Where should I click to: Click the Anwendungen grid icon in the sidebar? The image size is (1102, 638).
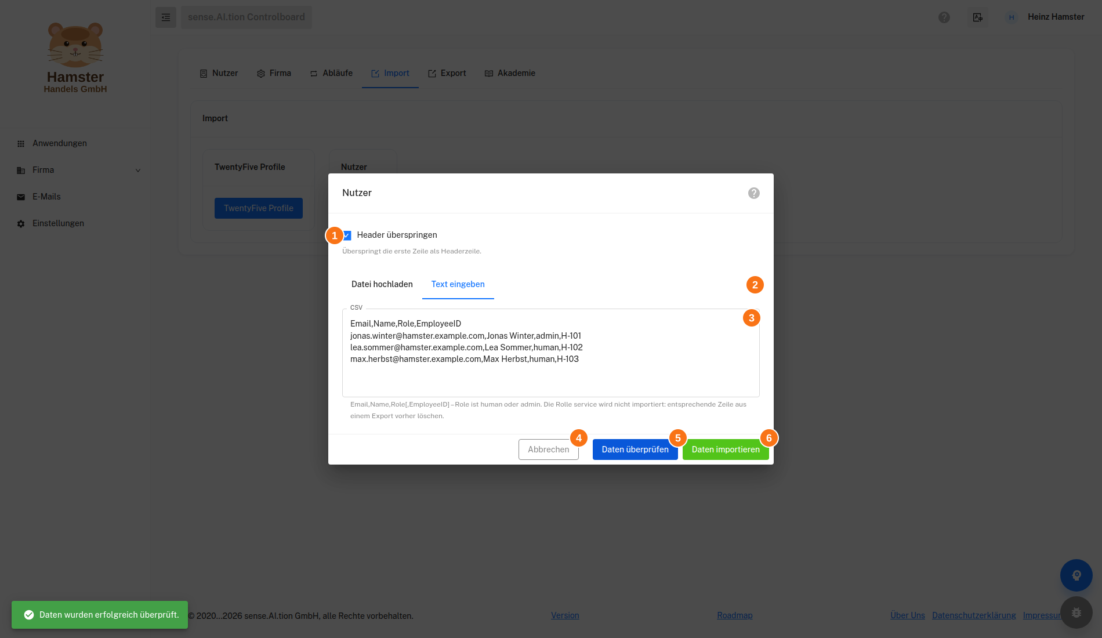click(x=21, y=144)
